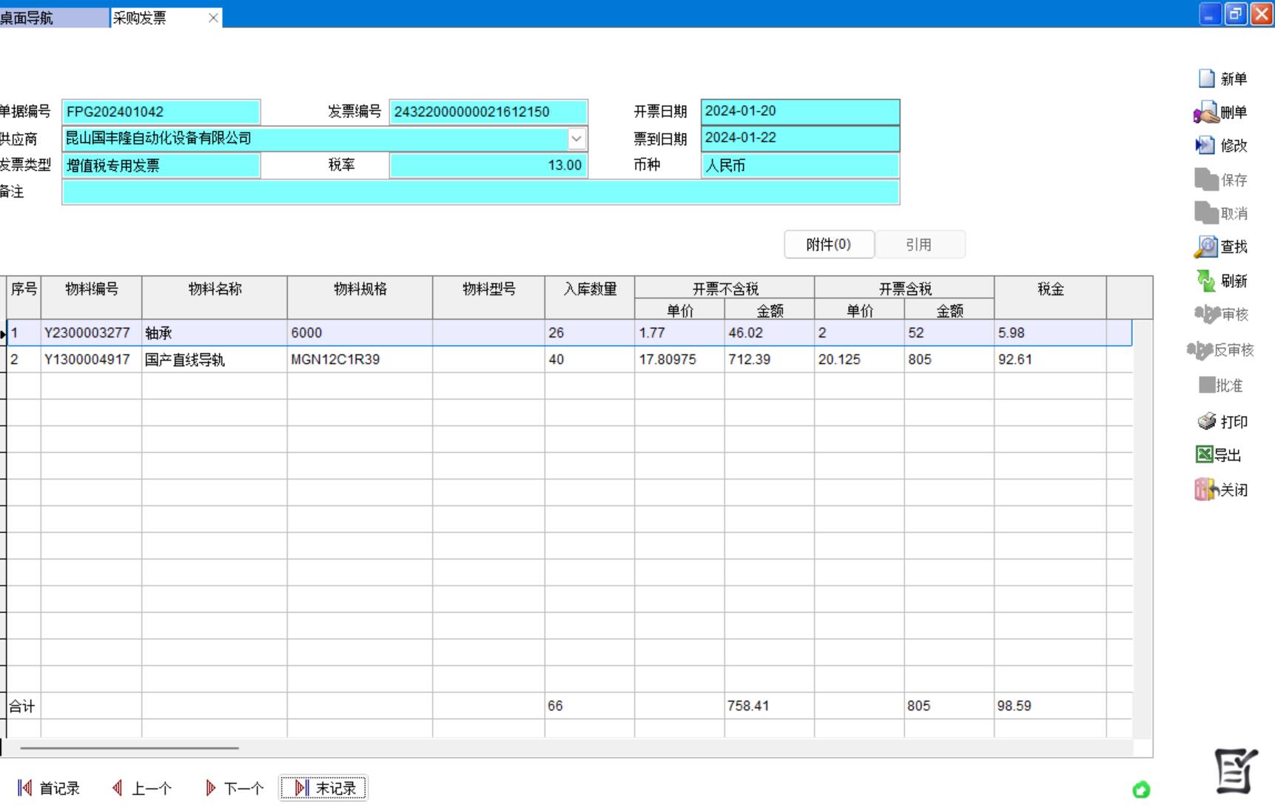
Task: Click the notes icon at bottom right
Action: coord(1235,771)
